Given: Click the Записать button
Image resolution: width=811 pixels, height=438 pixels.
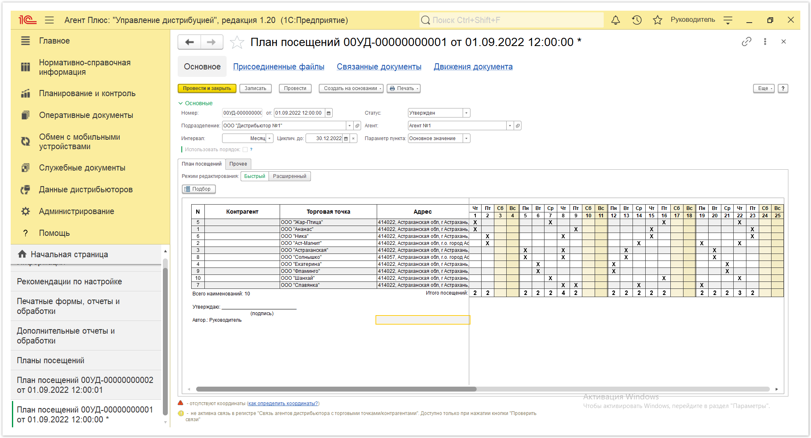Looking at the screenshot, I should (x=255, y=88).
